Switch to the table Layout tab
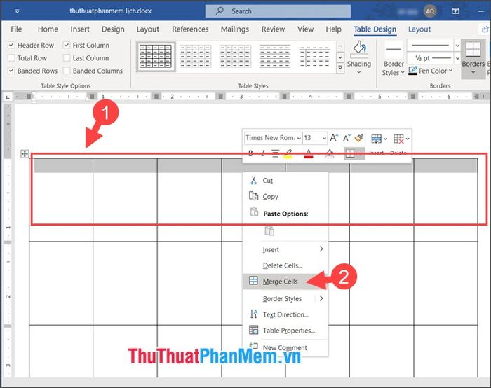 419,29
